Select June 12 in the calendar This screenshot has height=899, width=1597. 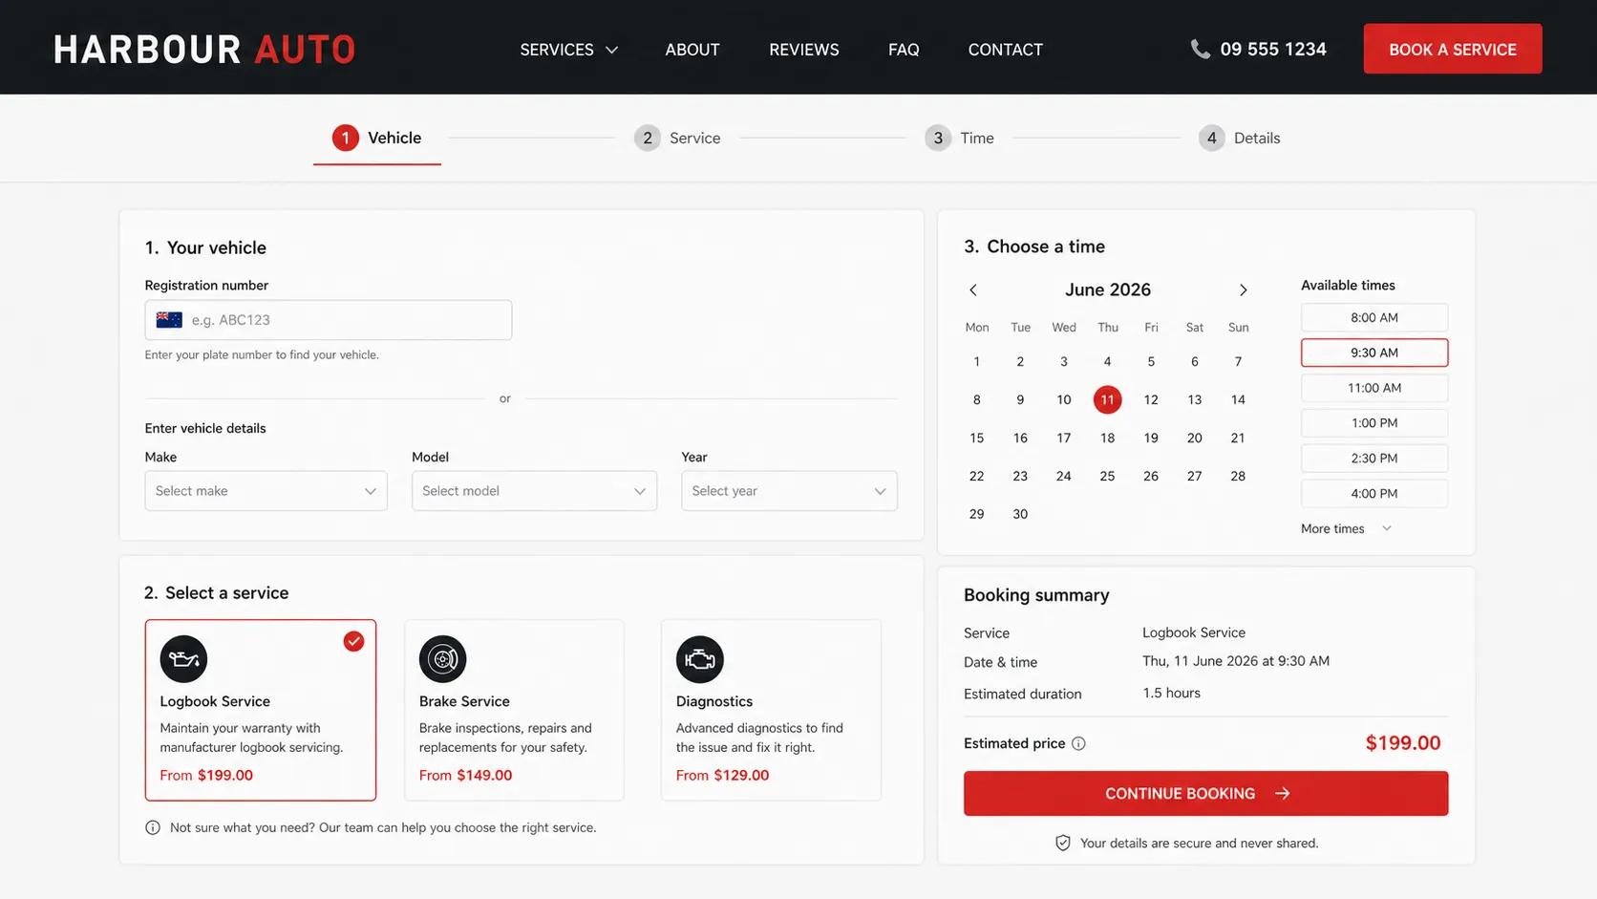click(1151, 399)
